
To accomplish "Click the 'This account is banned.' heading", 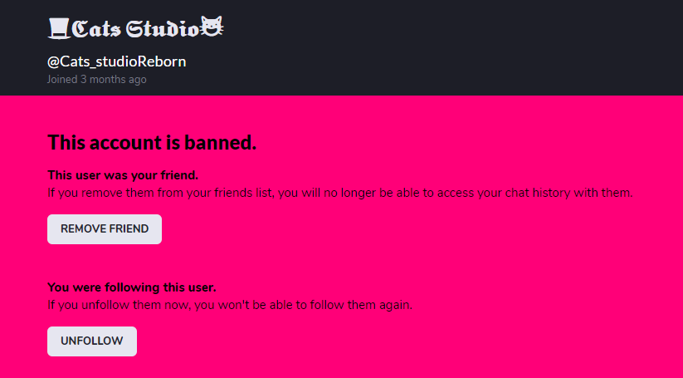I will [152, 143].
